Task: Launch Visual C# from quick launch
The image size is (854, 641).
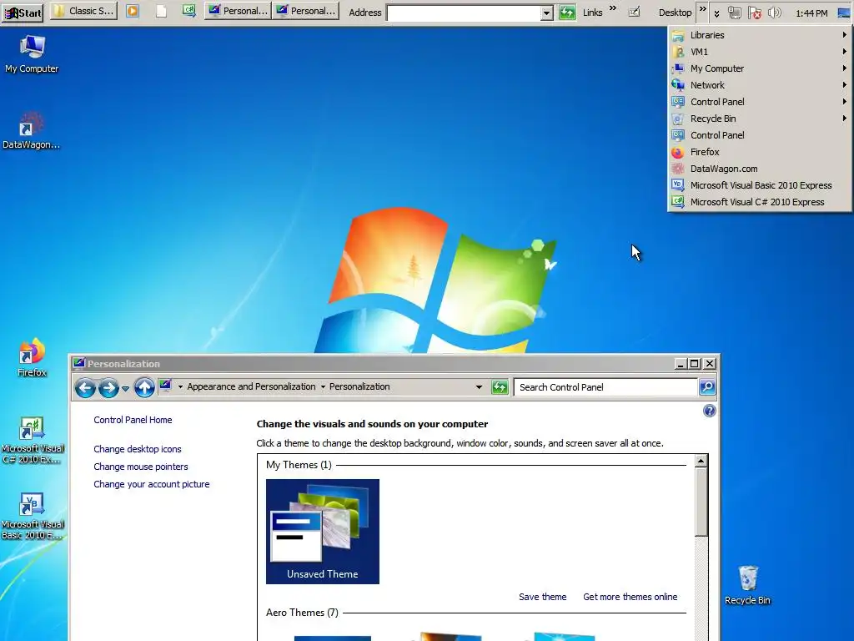Action: click(189, 11)
